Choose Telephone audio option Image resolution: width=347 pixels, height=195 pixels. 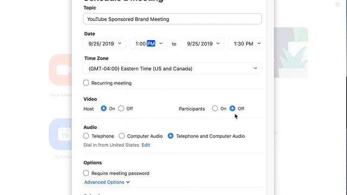click(x=86, y=136)
